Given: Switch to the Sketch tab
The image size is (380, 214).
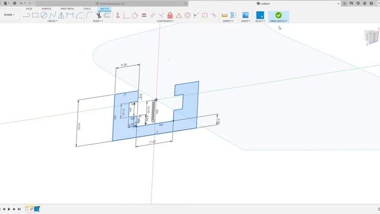Looking at the screenshot, I should (x=104, y=9).
